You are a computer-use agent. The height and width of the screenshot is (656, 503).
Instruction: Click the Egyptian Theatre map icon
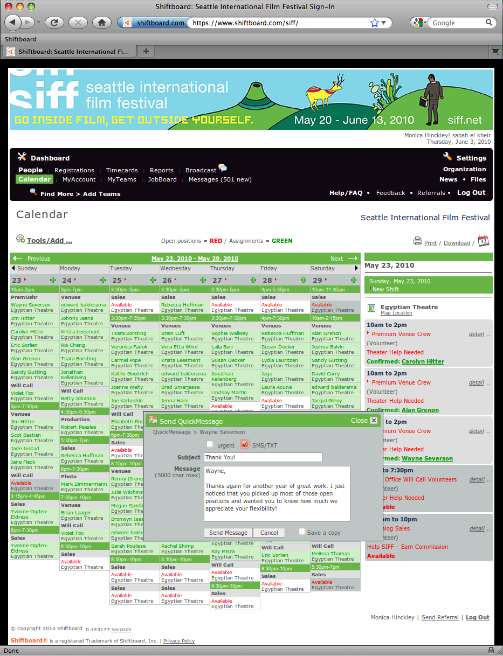click(371, 308)
